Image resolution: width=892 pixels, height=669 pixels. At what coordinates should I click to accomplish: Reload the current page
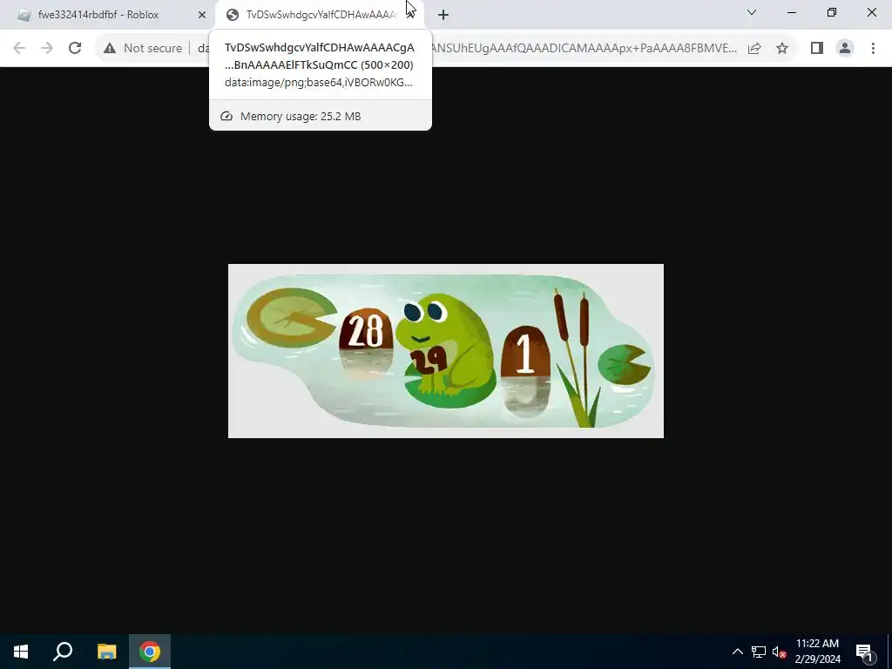(75, 49)
